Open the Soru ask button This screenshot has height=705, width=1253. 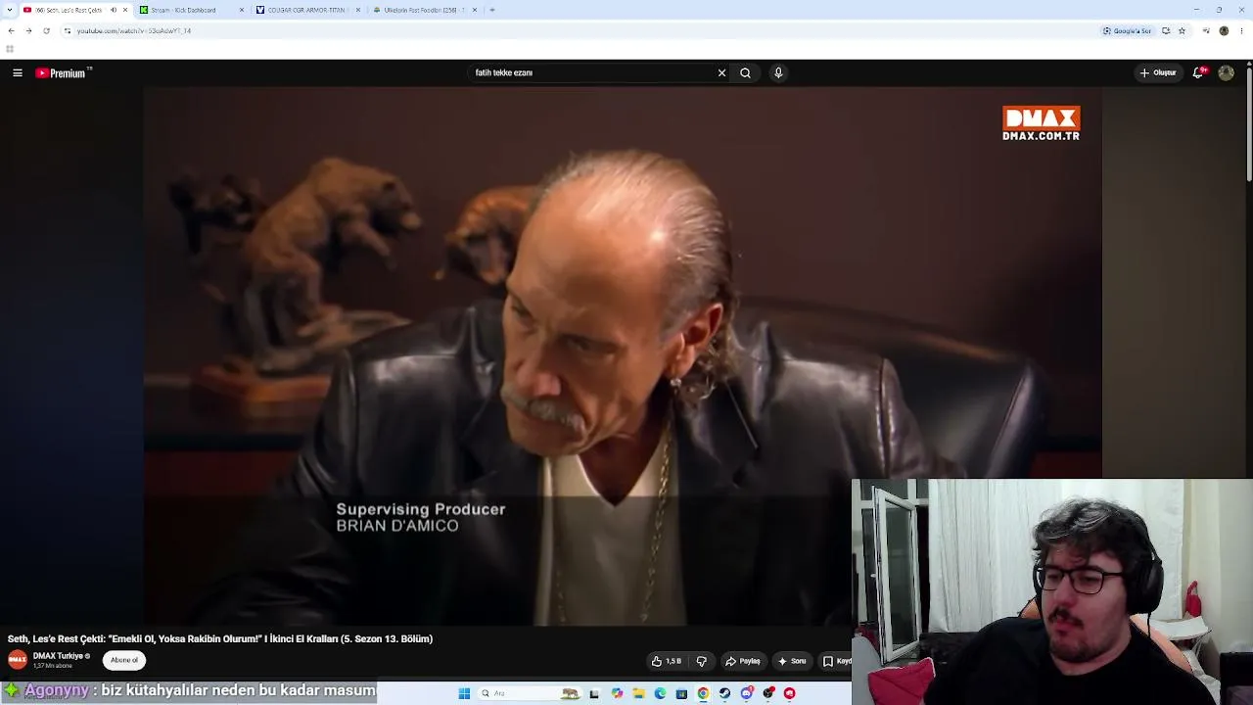point(792,661)
